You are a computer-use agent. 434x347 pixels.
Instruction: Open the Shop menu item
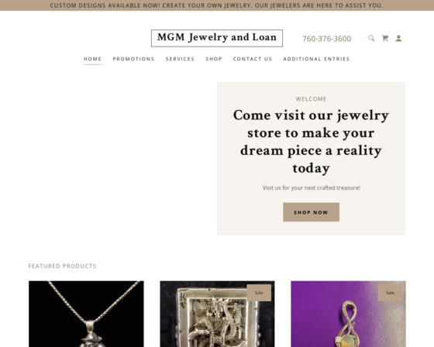tap(214, 59)
